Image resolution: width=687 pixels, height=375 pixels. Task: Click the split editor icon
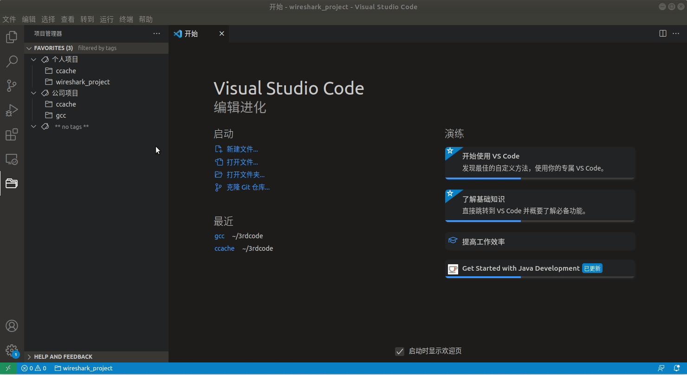[x=663, y=33]
